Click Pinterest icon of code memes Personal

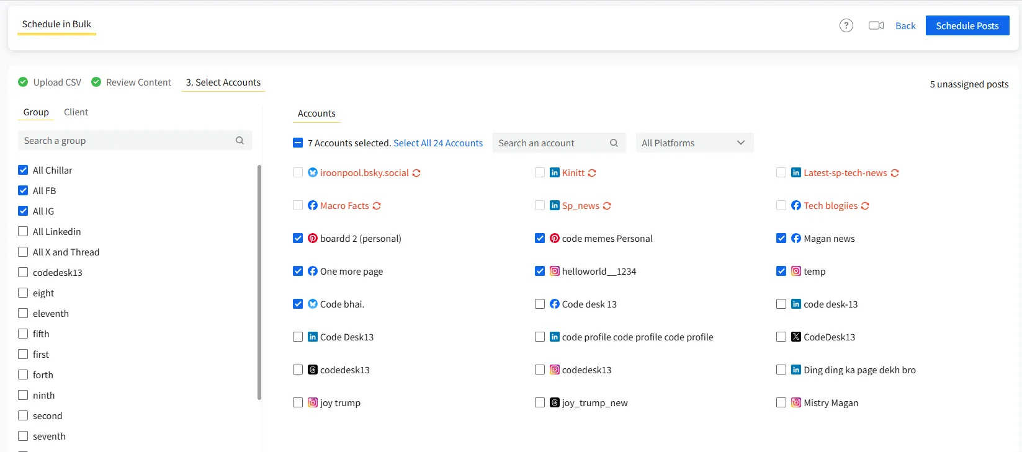coord(555,238)
